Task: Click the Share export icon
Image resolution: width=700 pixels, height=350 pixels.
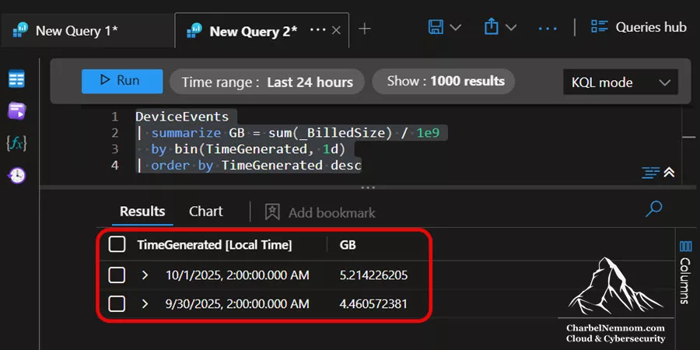Action: 491,27
